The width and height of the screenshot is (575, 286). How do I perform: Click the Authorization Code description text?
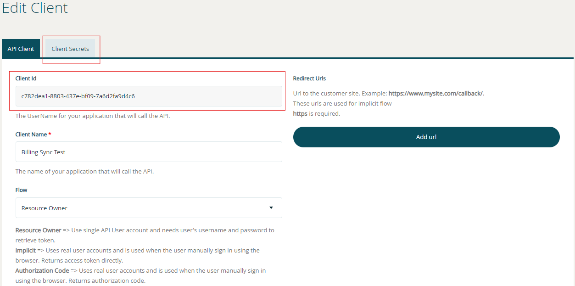[x=140, y=275]
